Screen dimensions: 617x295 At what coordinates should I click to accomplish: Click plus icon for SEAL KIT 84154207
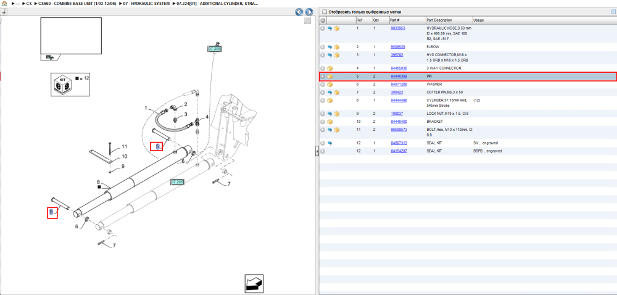(323, 151)
